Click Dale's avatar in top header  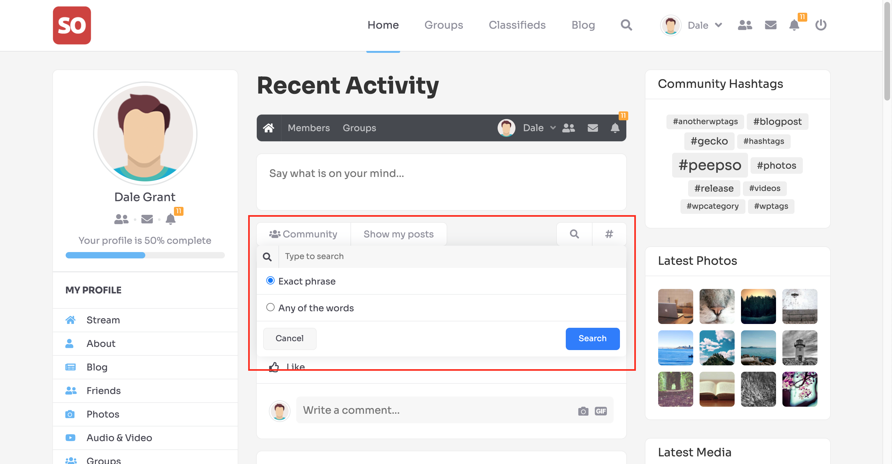(x=671, y=25)
